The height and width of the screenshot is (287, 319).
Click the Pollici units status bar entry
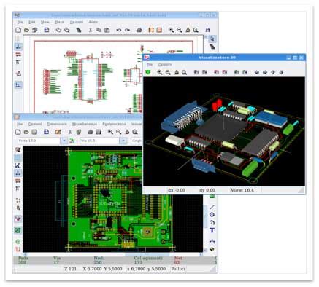tap(178, 269)
